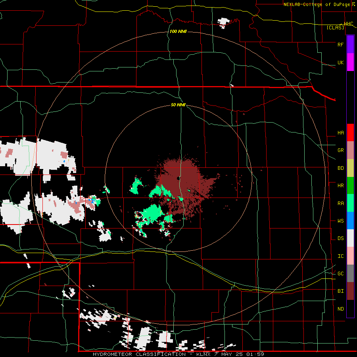Click the HR legend label
The width and height of the screenshot is (357, 357).
pyautogui.click(x=340, y=186)
